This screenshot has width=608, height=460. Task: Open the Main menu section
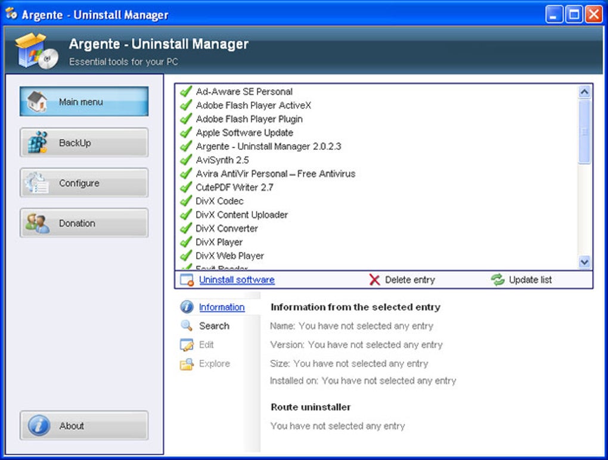click(x=84, y=101)
